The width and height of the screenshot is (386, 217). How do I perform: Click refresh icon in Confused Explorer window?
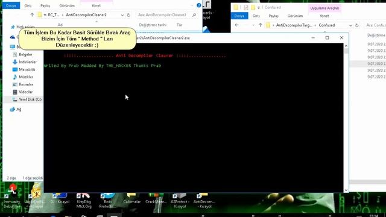coord(357,25)
